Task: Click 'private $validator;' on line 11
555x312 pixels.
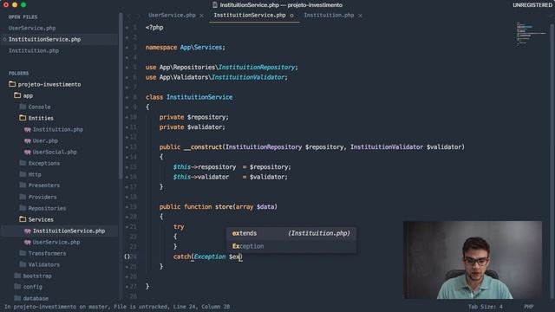Action: [192, 127]
